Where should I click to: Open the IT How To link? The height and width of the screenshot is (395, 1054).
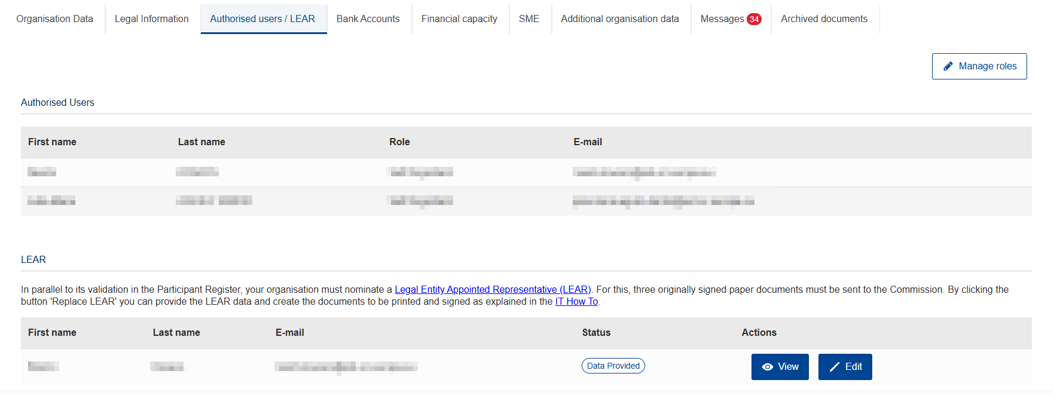coord(576,301)
